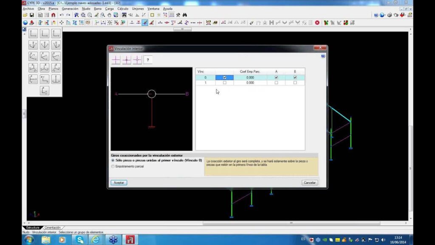Click the question mark help button in dialog
Screen dimensions: 435x245
[x=147, y=60]
